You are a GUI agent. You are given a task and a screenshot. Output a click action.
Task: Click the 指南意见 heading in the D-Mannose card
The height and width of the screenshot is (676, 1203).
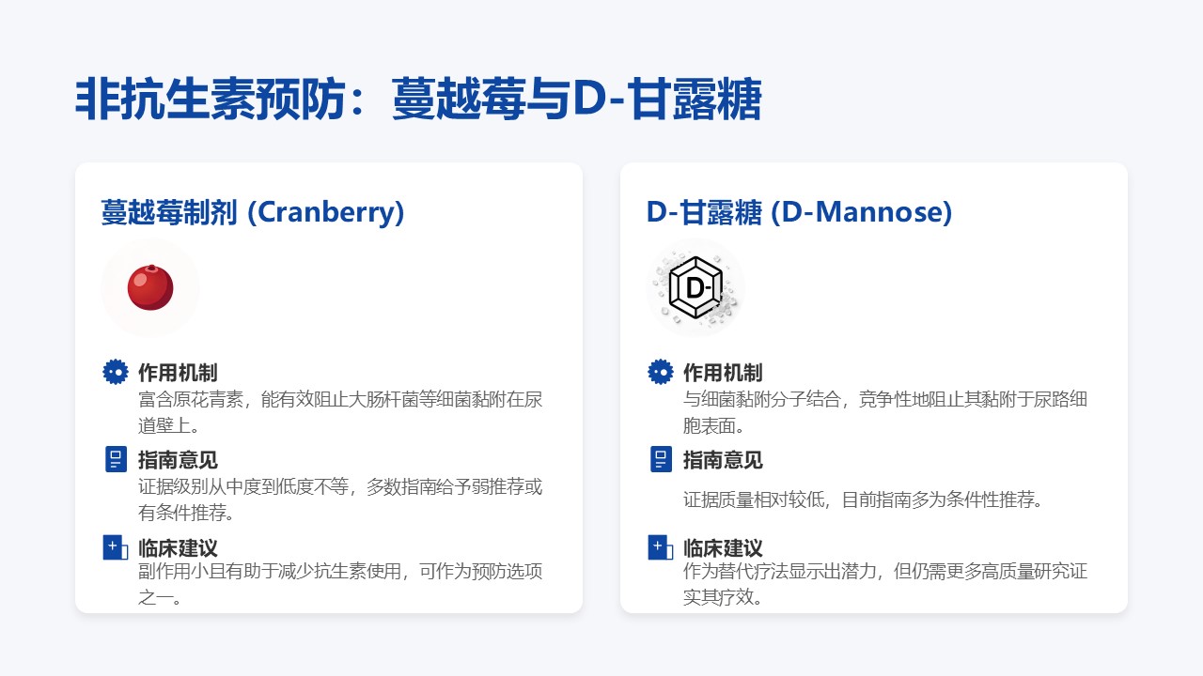[723, 460]
